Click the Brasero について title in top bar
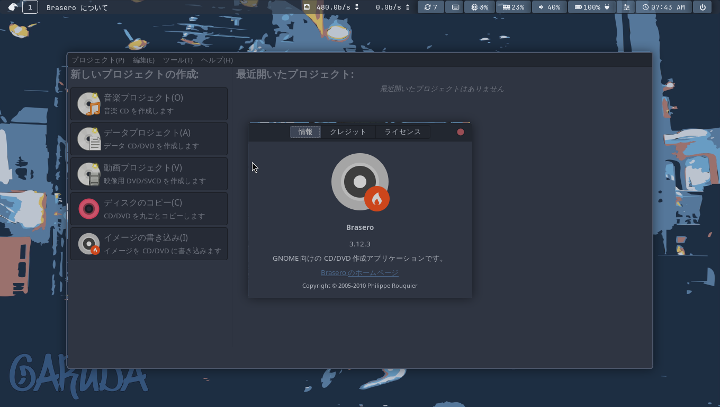720x407 pixels. point(77,7)
